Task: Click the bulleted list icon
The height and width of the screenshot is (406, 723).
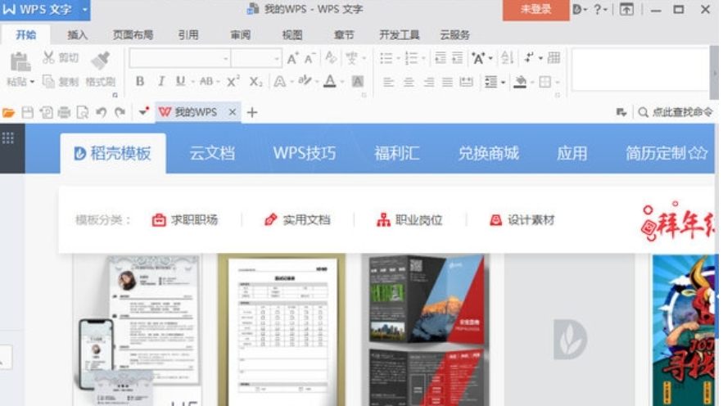Action: coord(386,58)
